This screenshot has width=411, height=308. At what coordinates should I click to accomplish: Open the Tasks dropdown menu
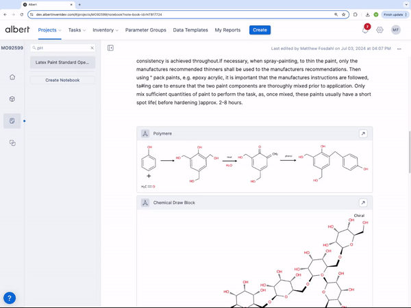tap(77, 30)
